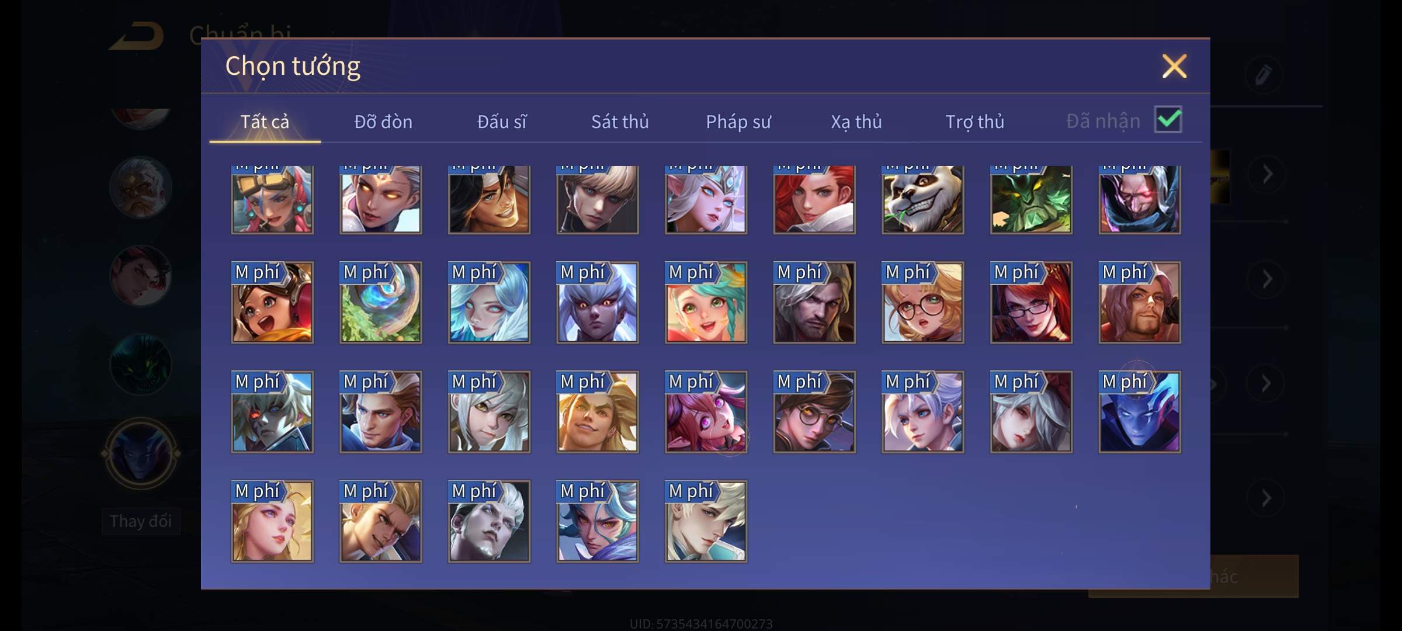Viewport: 1402px width, 631px height.
Task: Switch to the Trợ thủ tab
Action: (x=974, y=122)
